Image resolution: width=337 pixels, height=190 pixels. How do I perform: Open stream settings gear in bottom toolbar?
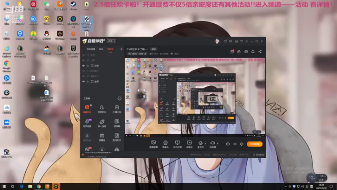(x=241, y=144)
